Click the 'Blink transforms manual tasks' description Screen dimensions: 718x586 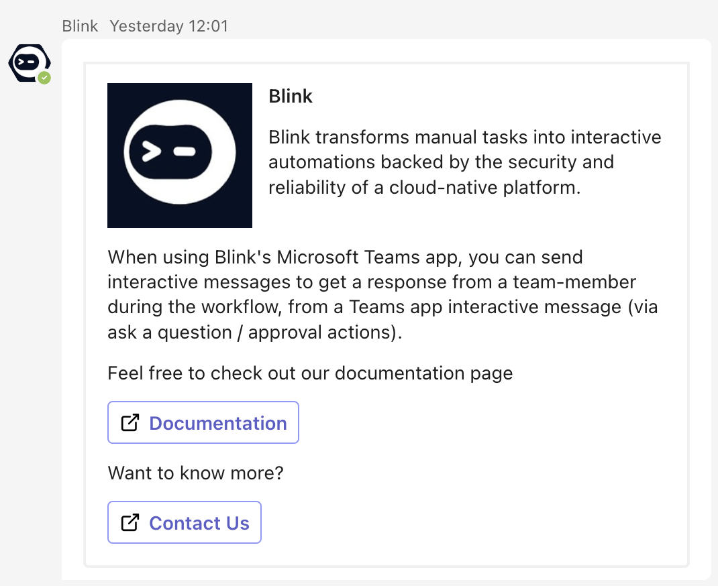(x=465, y=162)
